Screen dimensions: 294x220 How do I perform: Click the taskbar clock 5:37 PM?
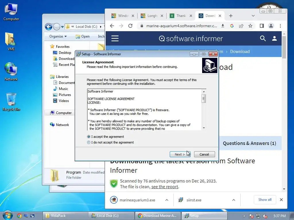[279, 216]
